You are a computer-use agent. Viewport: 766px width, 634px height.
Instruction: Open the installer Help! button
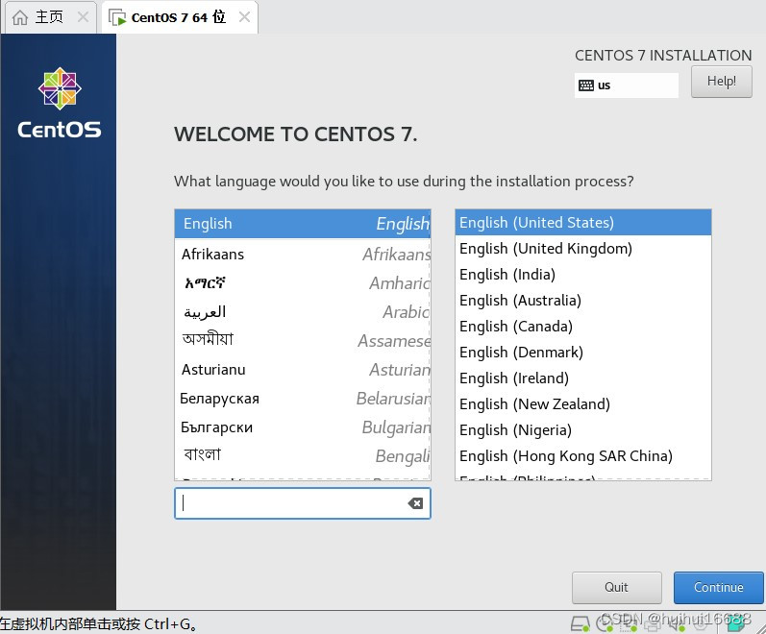tap(721, 82)
